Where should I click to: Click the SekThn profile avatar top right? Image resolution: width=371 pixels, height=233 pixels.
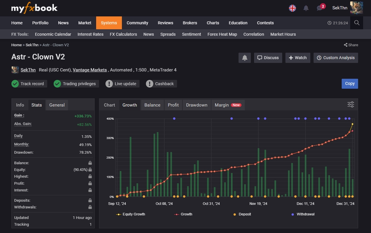356,8
